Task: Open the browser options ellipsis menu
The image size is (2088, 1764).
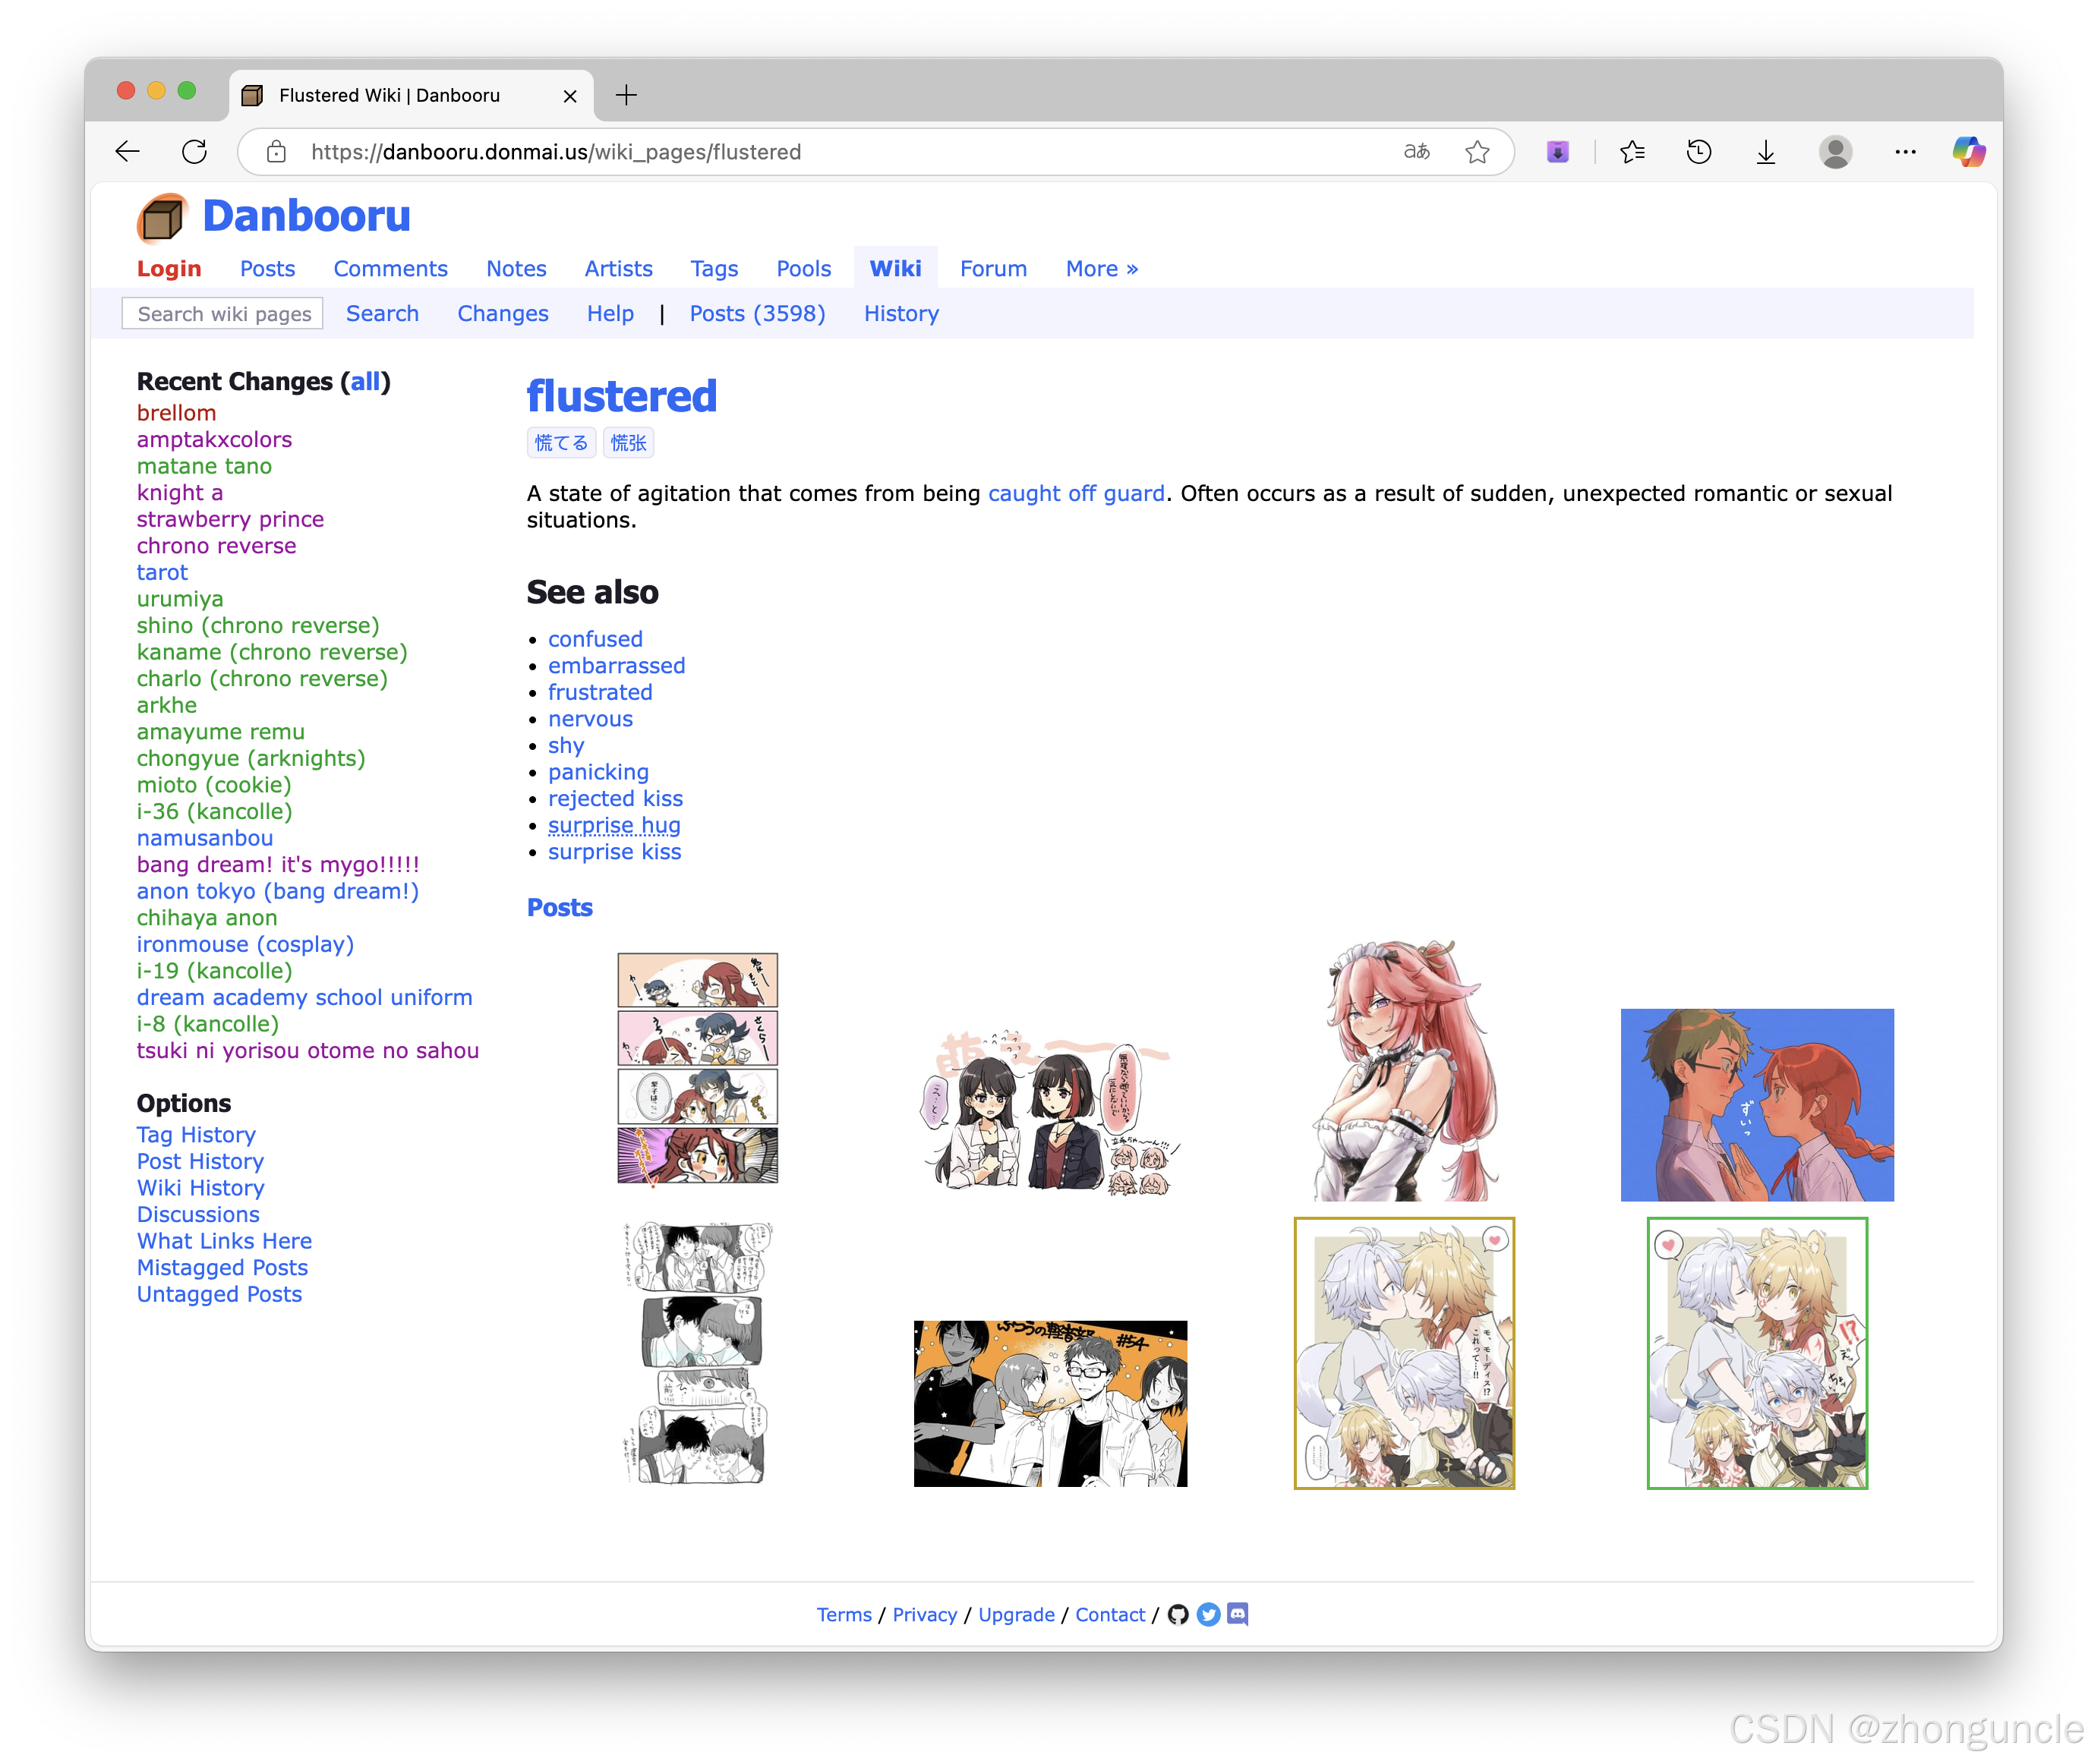Action: pyautogui.click(x=1905, y=151)
